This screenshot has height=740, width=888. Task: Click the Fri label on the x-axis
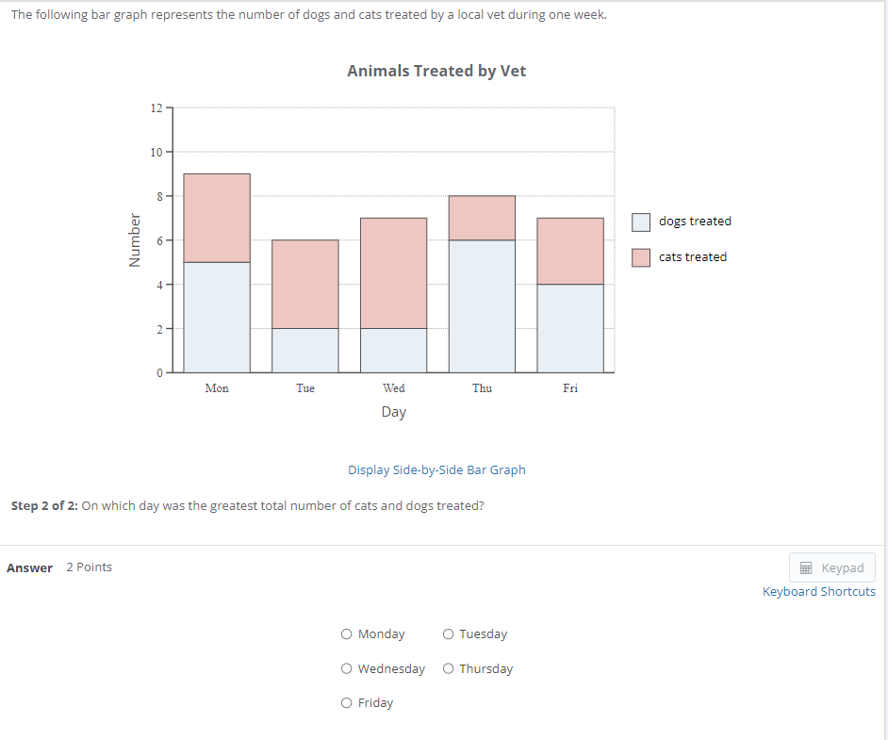(x=570, y=387)
